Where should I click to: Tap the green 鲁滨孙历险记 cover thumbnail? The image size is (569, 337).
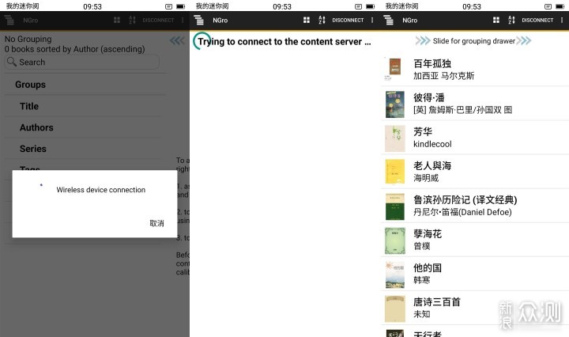coord(394,206)
